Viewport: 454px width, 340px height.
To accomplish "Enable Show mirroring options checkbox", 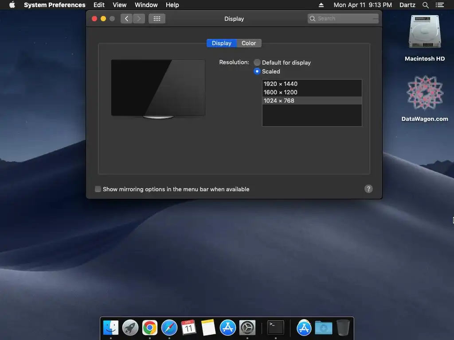I will (98, 189).
